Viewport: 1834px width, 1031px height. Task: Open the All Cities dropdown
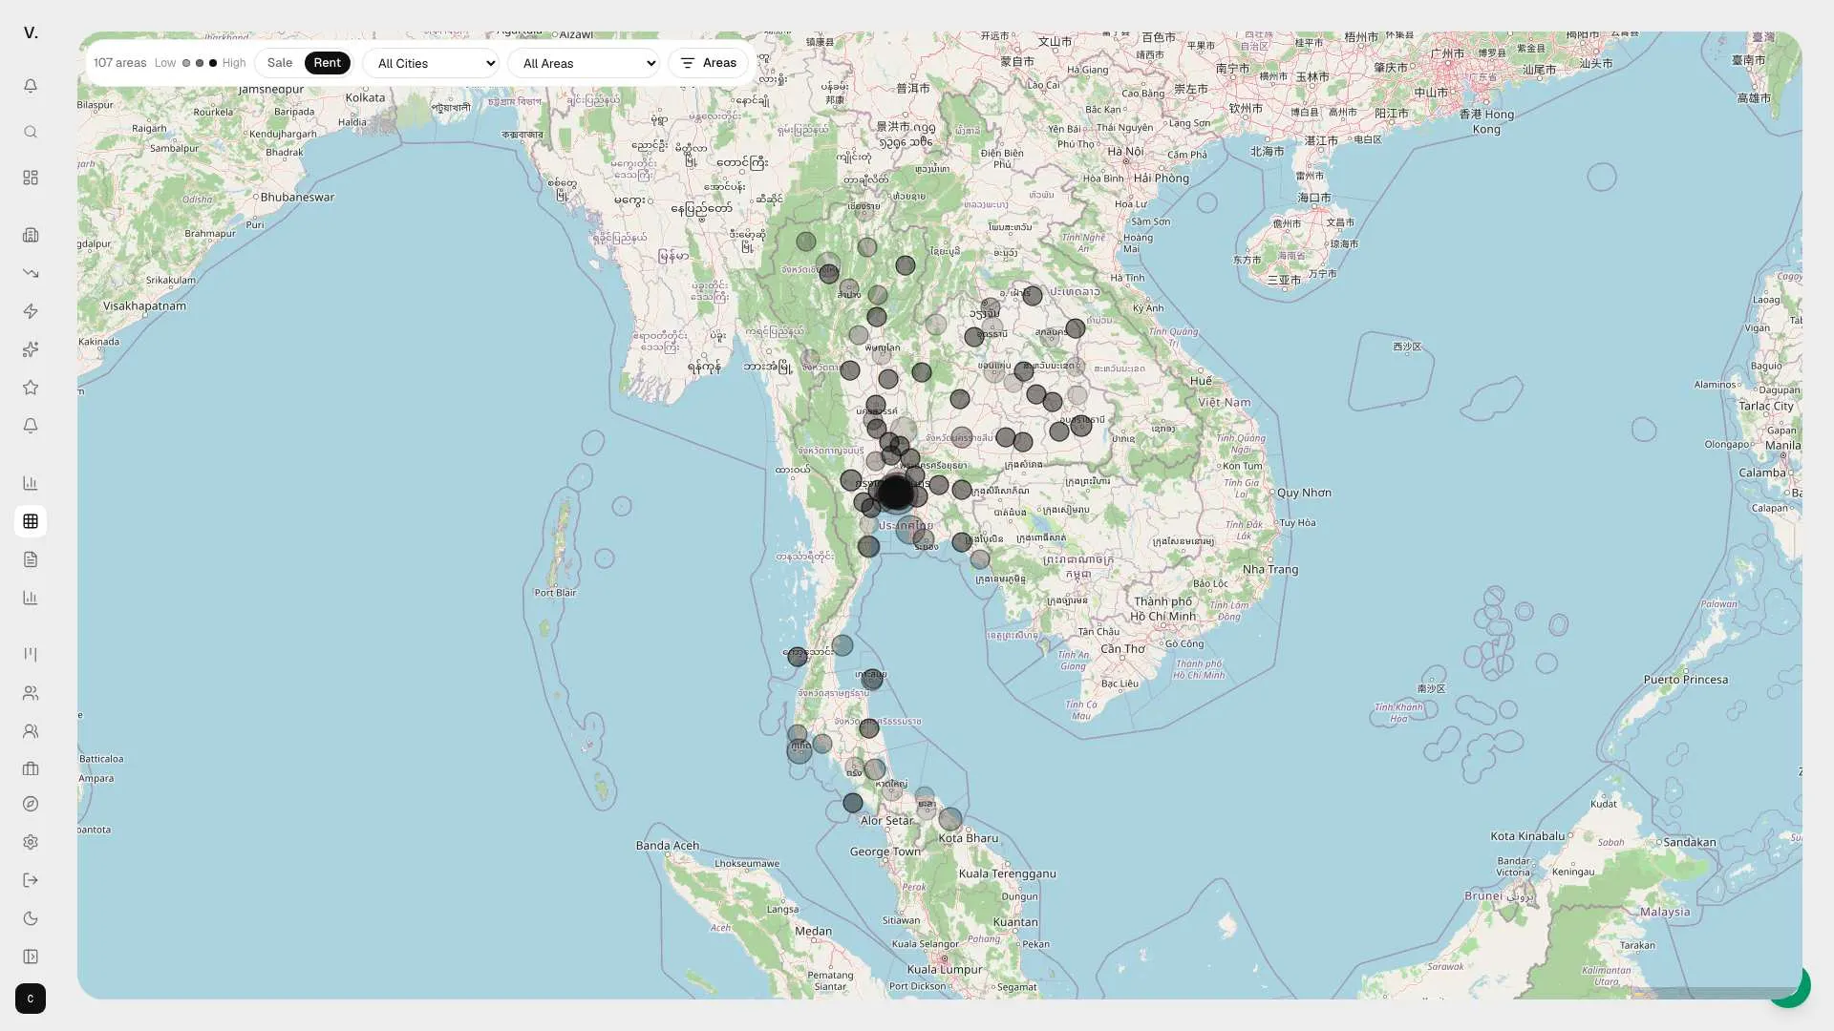(431, 63)
